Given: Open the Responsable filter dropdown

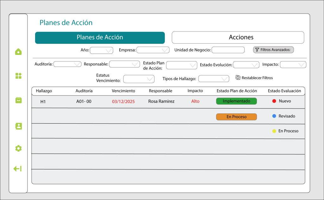Looking at the screenshot, I should [124, 64].
